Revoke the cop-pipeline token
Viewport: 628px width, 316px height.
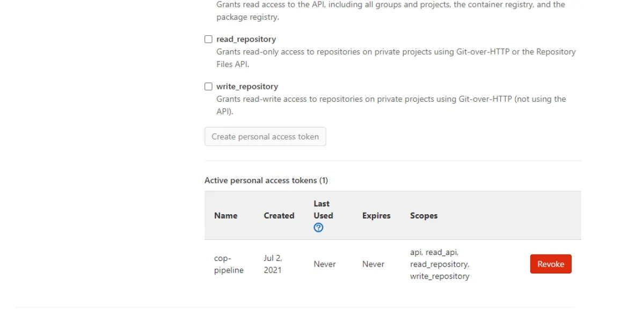(x=551, y=264)
